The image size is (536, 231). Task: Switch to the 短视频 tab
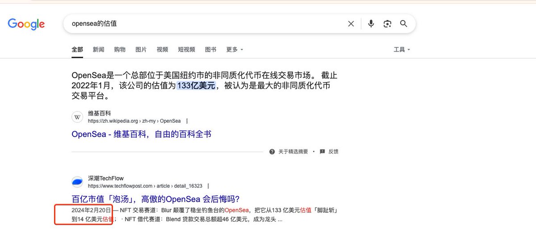coord(186,49)
